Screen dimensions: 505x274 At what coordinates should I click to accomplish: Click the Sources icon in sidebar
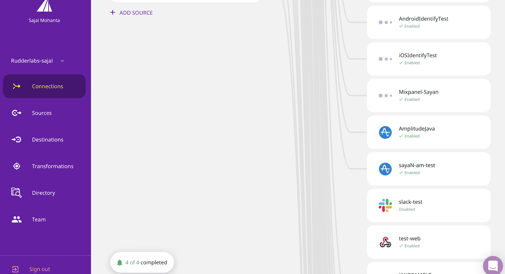17,113
